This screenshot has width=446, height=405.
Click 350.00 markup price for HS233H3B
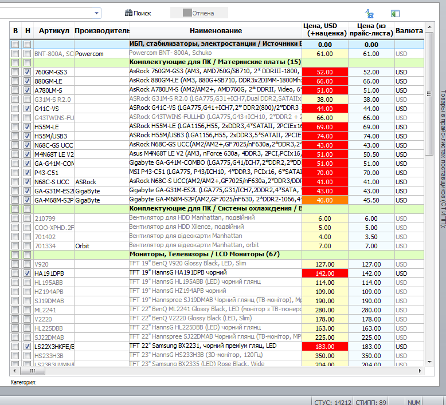[325, 356]
